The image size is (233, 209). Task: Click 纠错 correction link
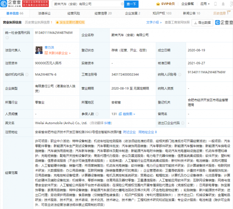[108, 123]
